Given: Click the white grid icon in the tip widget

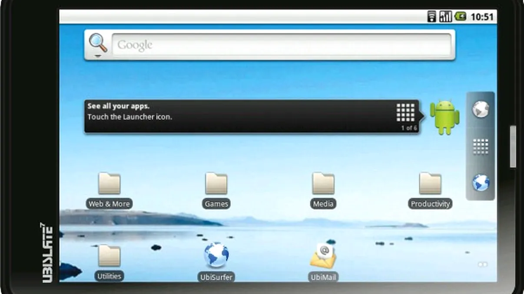Looking at the screenshot, I should 405,112.
